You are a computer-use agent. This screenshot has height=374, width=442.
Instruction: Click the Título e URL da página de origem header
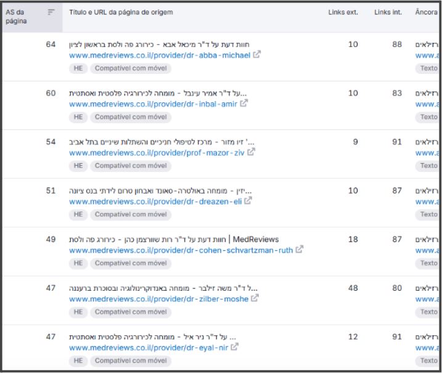[121, 12]
